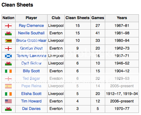
Task: Open the Neville Southall player link
Action: (31, 33)
